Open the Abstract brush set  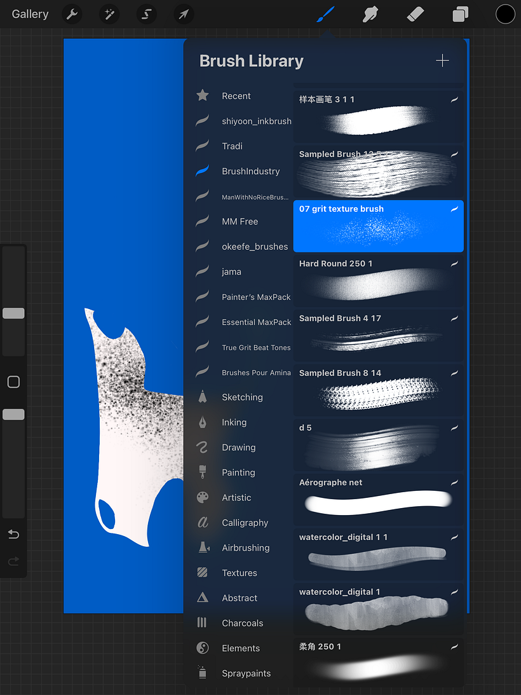pos(242,598)
